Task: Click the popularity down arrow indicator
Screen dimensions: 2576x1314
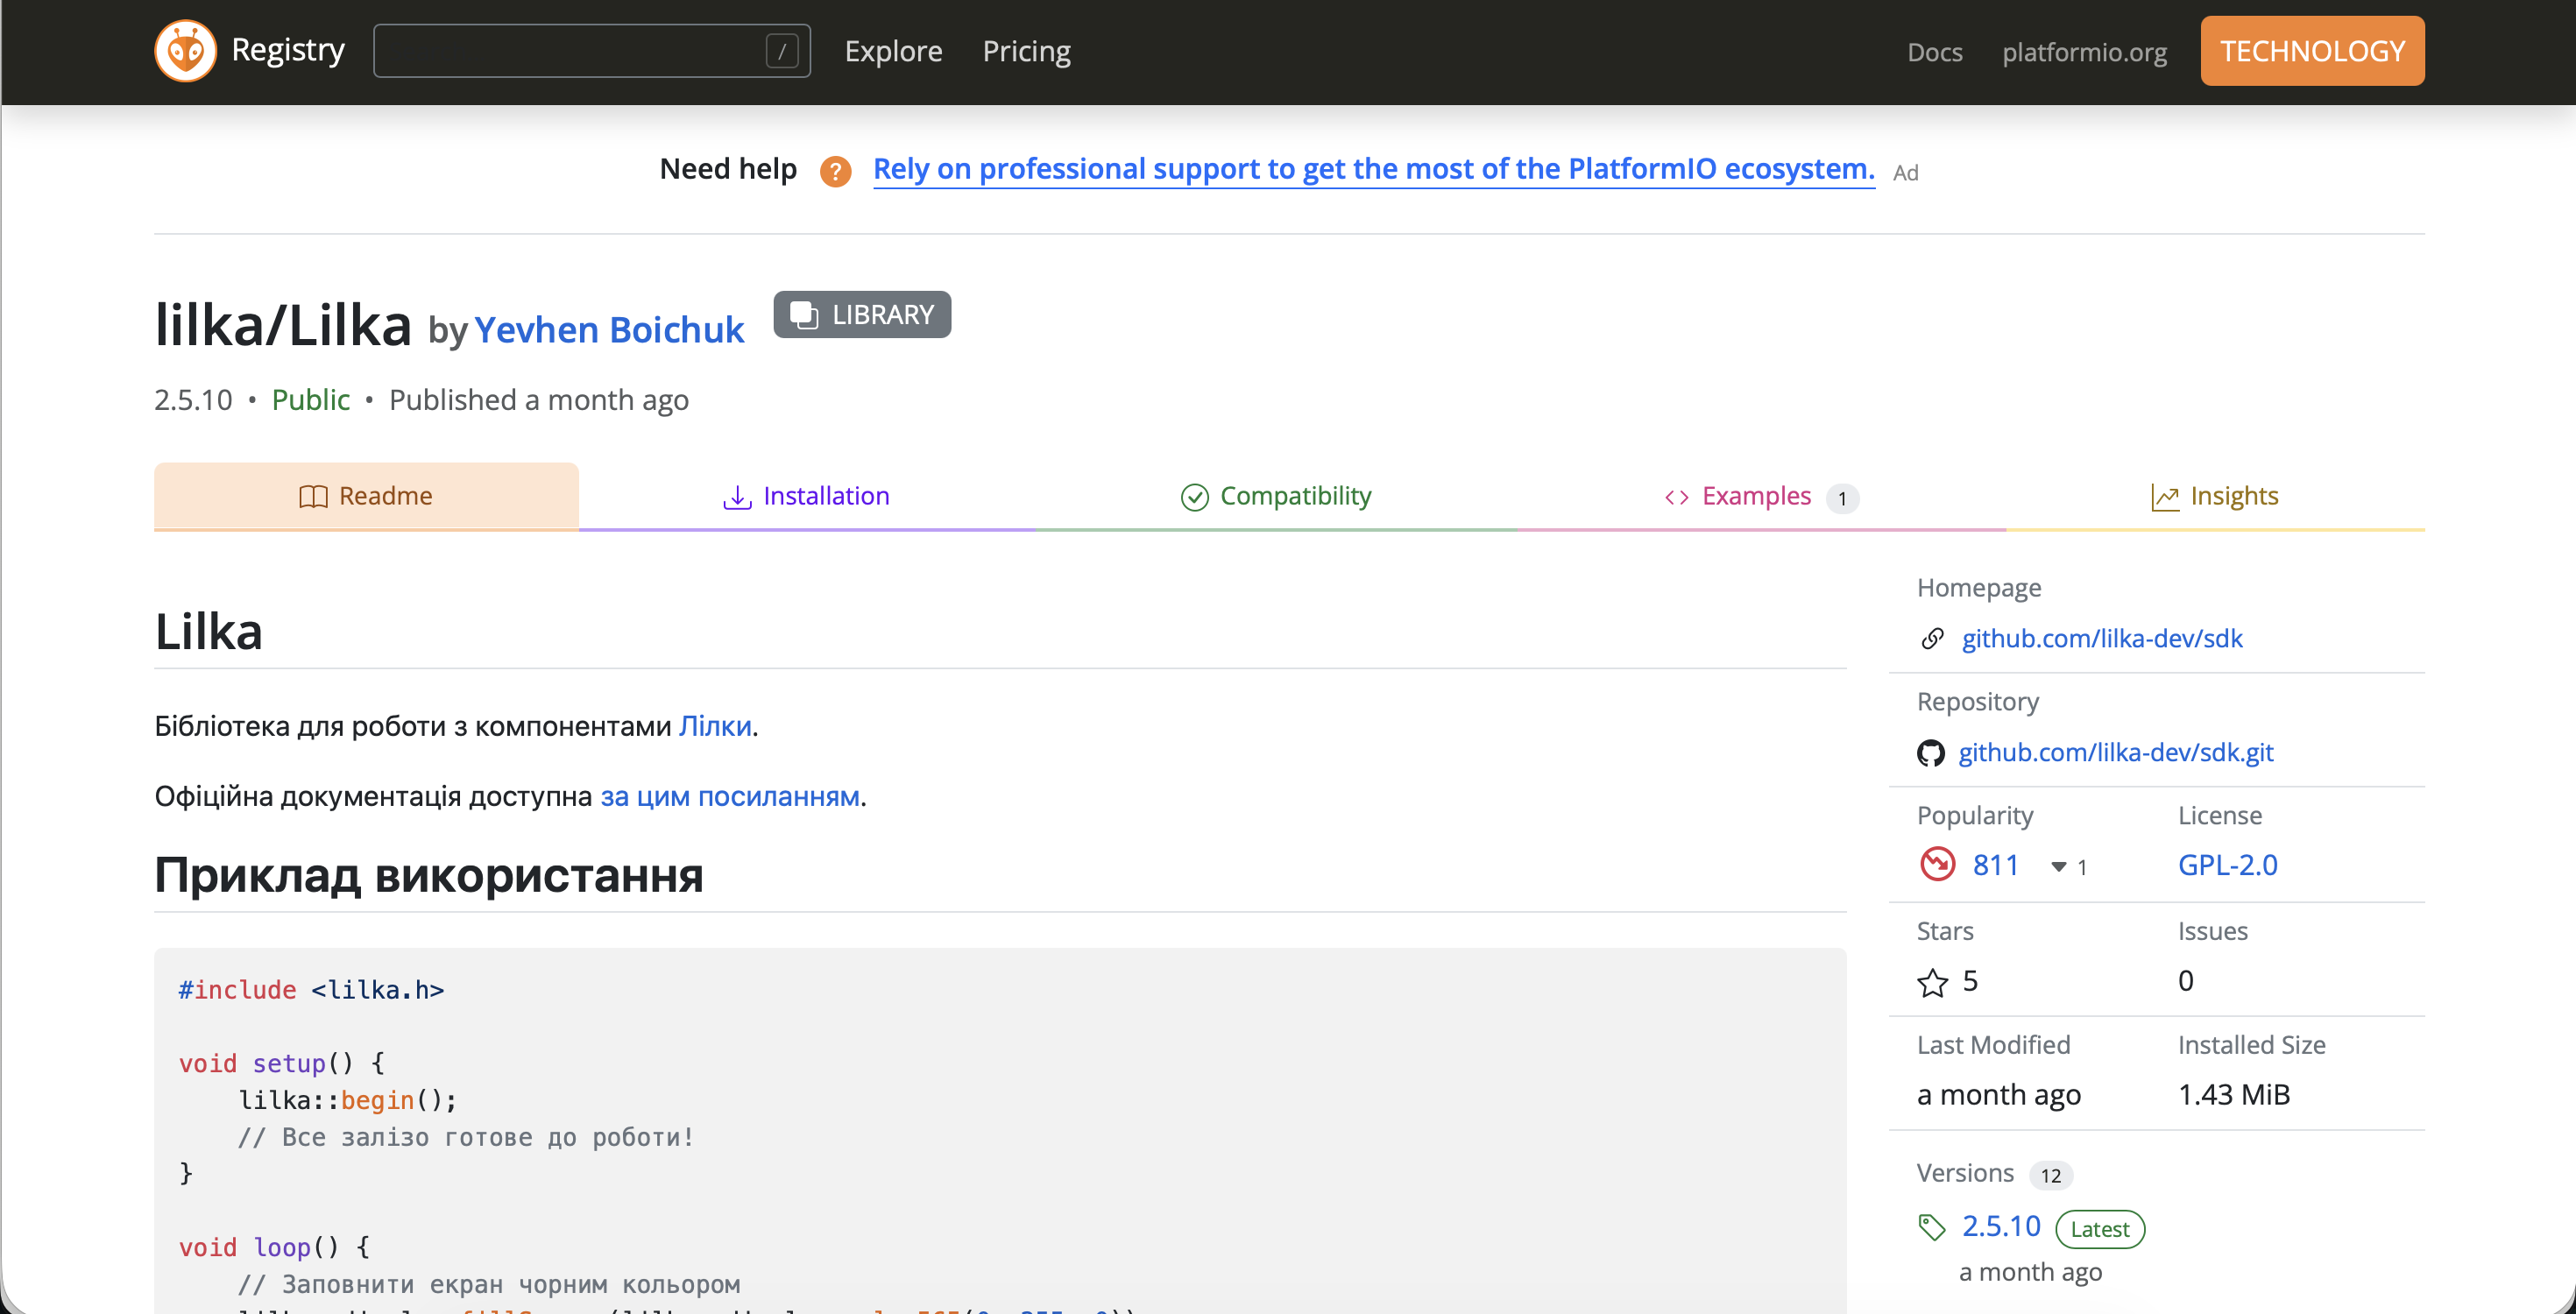Action: [2058, 867]
